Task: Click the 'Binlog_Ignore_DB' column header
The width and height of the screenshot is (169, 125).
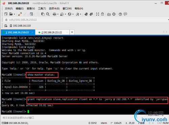Action: [x=80, y=81]
